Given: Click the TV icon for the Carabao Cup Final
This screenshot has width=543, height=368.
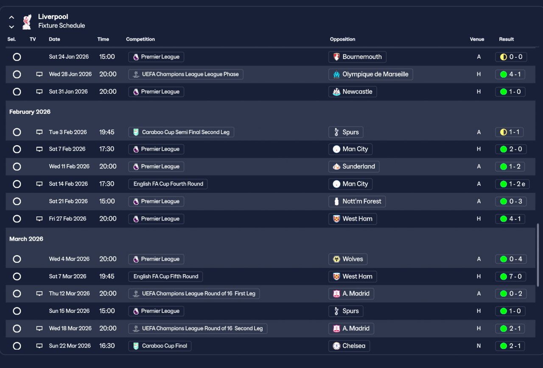Looking at the screenshot, I should (39, 346).
